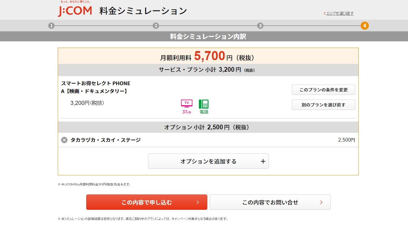Screen dimensions: 408x228
Task: Click the arrow on この内容で申し込む
Action: (x=198, y=202)
